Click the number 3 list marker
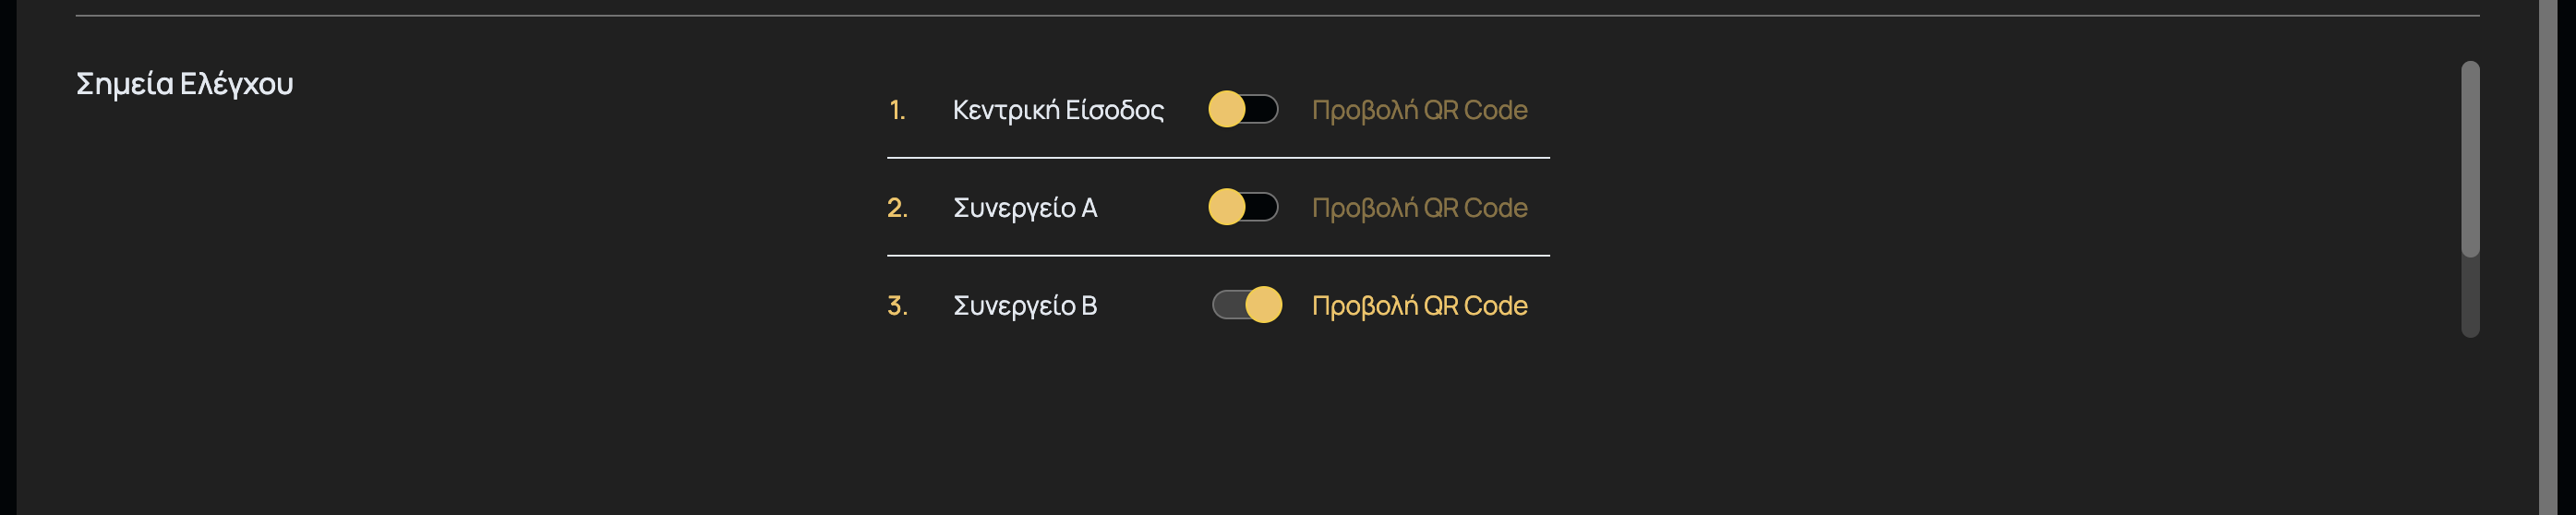This screenshot has height=515, width=2576. coord(897,306)
